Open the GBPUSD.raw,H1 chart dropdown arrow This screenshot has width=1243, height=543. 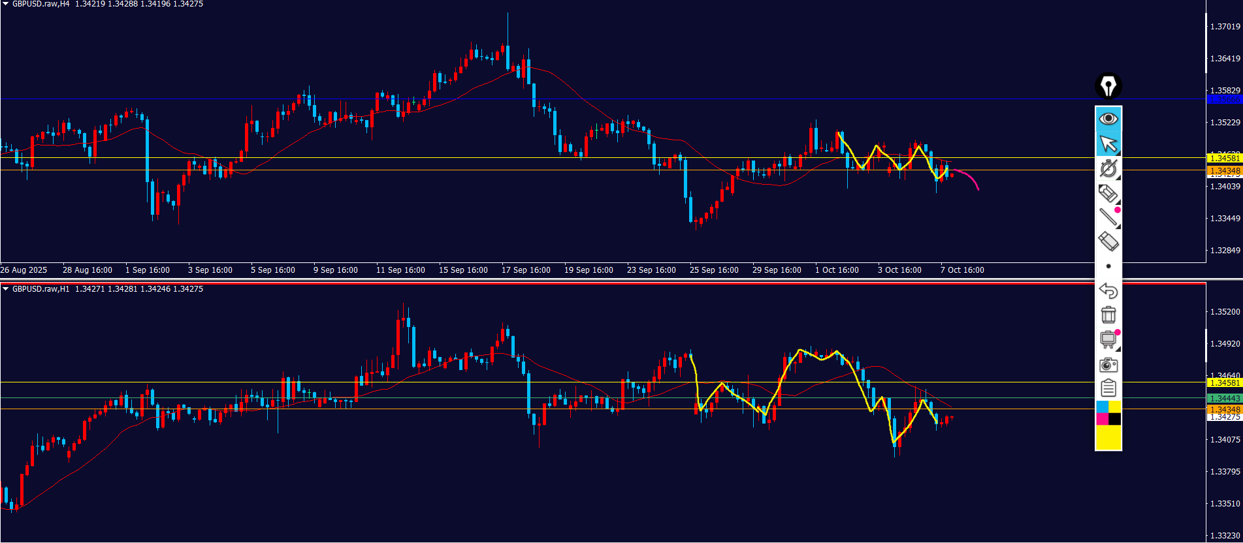coord(6,288)
